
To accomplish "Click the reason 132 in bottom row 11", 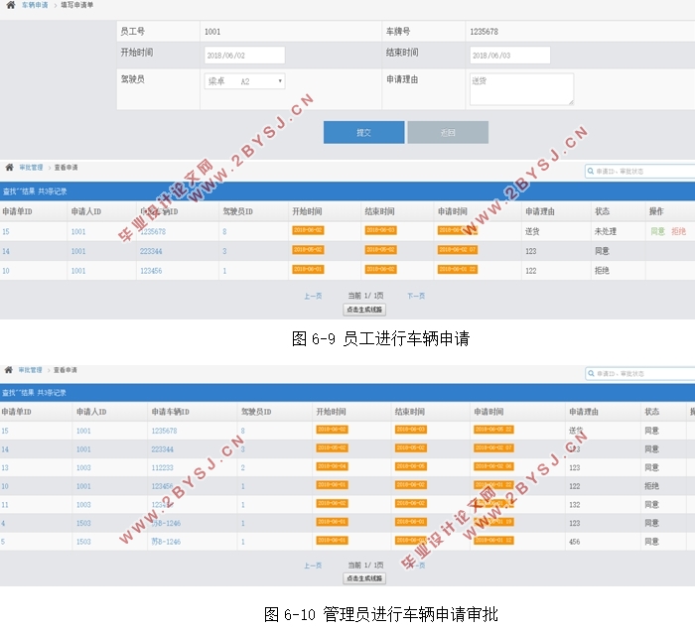I will point(575,505).
